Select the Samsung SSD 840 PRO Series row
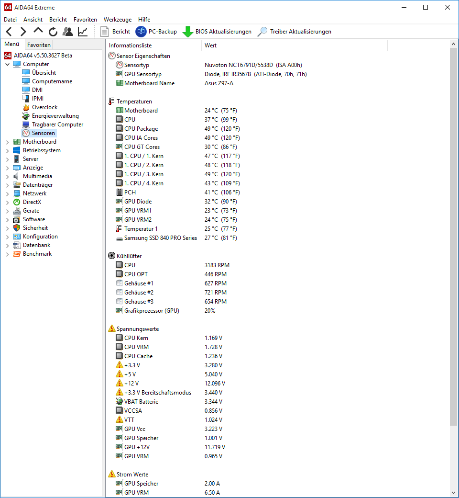The image size is (459, 498). (x=176, y=238)
